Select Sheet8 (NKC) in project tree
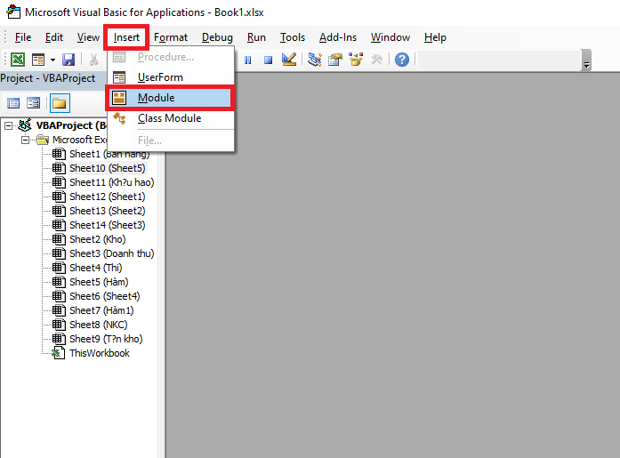The width and height of the screenshot is (620, 458). [99, 325]
